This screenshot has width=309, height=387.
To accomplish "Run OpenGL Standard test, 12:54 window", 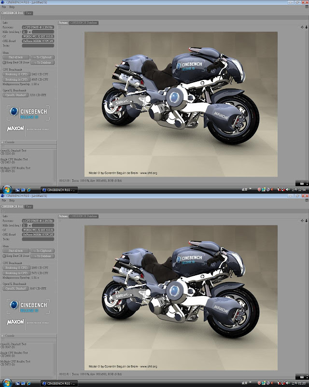I will point(15,95).
